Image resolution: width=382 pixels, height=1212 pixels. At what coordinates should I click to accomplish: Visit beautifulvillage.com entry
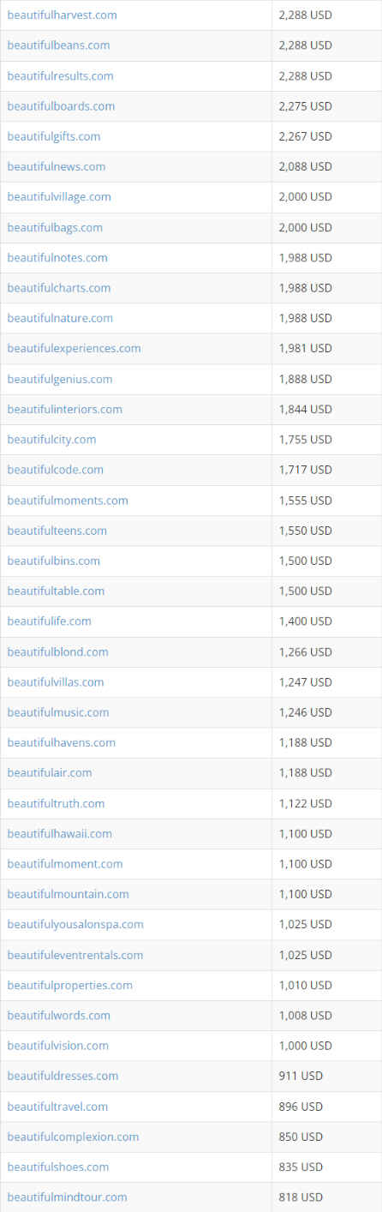click(x=59, y=197)
